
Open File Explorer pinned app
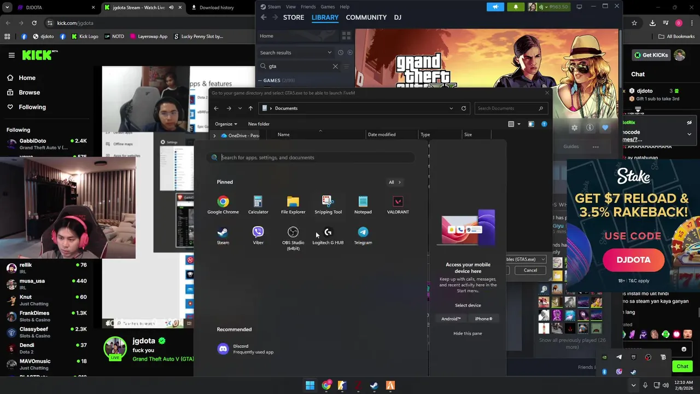(293, 205)
